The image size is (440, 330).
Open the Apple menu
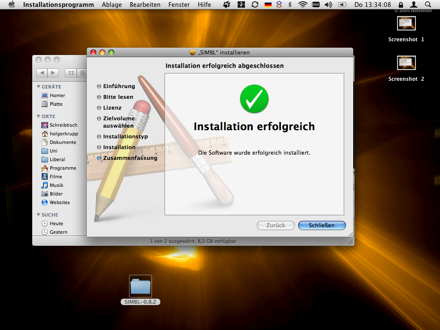(x=12, y=4)
